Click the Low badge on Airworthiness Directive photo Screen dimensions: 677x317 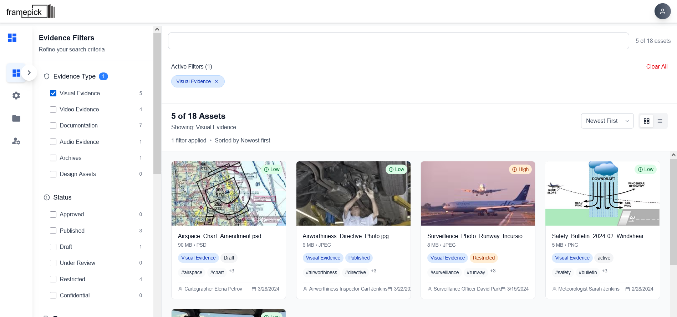click(x=396, y=170)
